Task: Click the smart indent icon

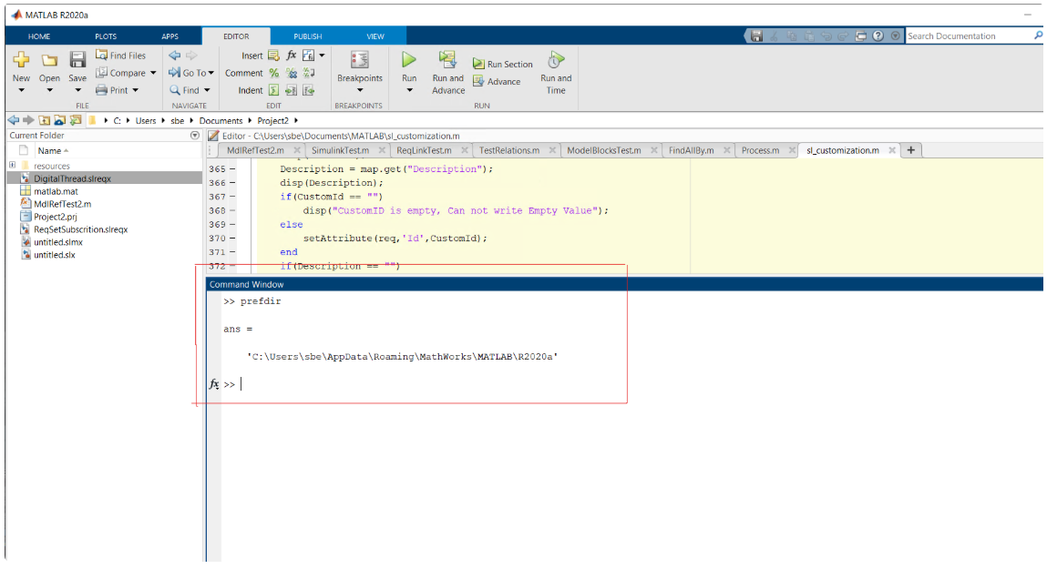Action: coord(272,90)
